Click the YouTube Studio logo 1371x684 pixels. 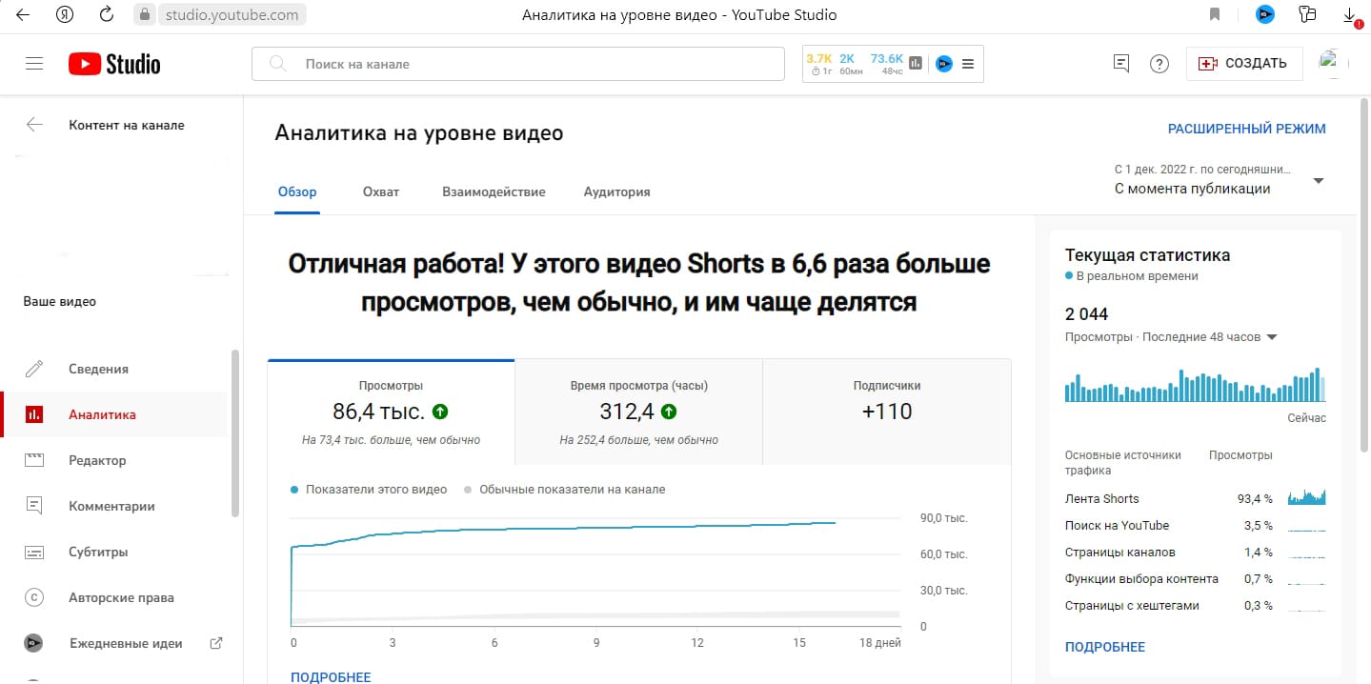[114, 64]
